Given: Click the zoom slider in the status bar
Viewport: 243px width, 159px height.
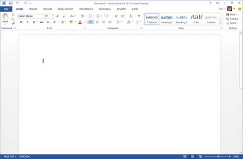Looking at the screenshot, I should click(218, 156).
